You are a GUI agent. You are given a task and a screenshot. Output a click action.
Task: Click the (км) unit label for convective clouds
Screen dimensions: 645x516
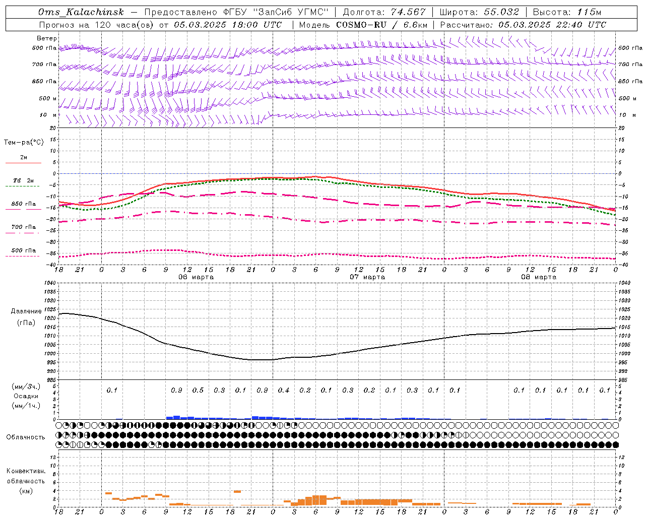tap(26, 491)
